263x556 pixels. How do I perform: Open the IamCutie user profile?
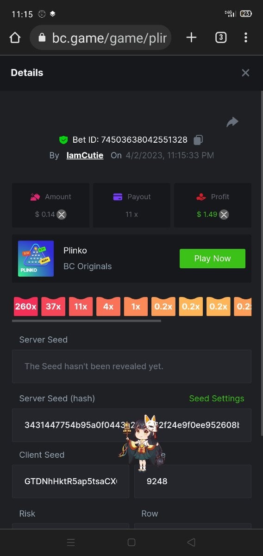point(85,155)
